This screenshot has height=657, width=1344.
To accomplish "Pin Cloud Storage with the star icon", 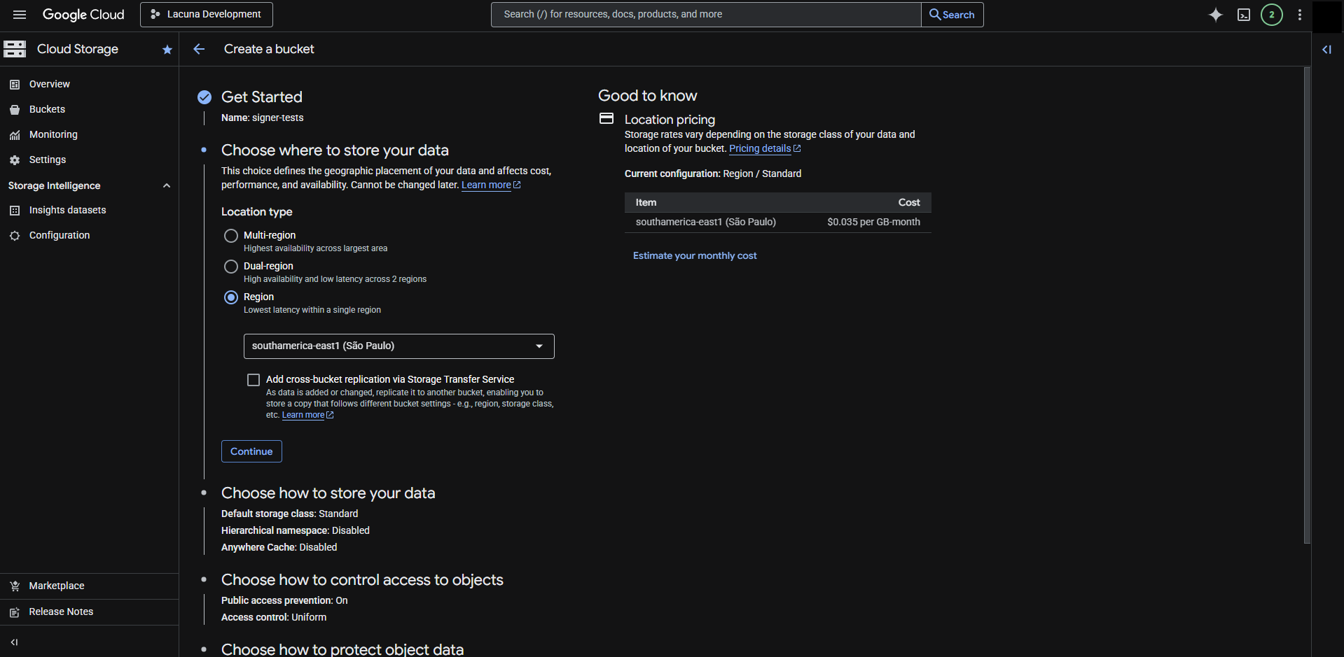I will click(x=167, y=50).
